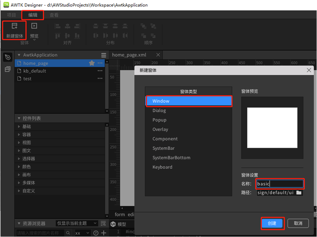This screenshot has width=317, height=237.
Task: Select the pen design icon in left sidebar
Action: coord(8,57)
